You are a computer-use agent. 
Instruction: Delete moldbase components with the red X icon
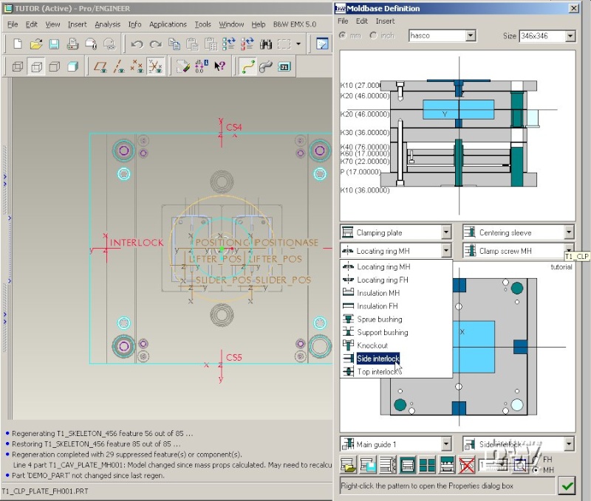(x=467, y=466)
